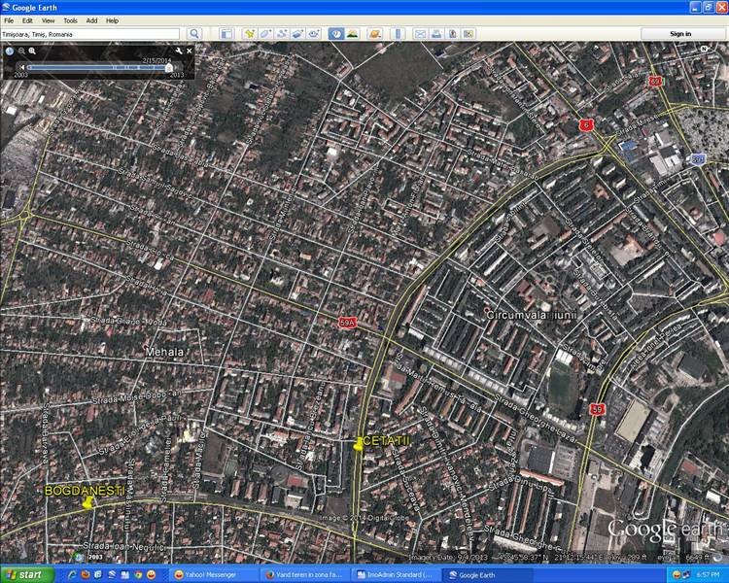Add a placemark with the pushpin icon
The height and width of the screenshot is (583, 729).
[249, 34]
